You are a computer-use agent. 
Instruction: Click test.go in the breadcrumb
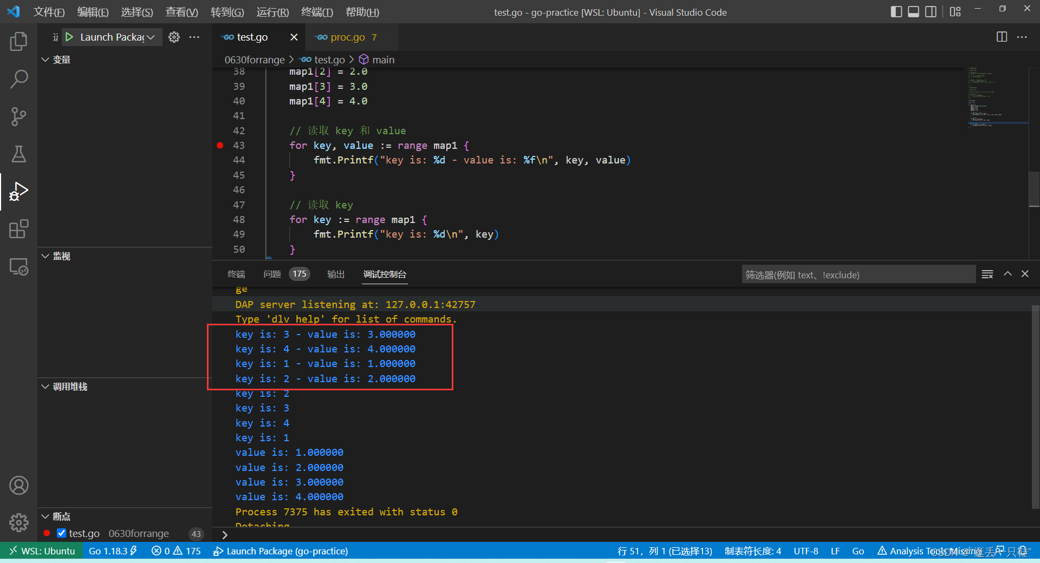tap(329, 60)
